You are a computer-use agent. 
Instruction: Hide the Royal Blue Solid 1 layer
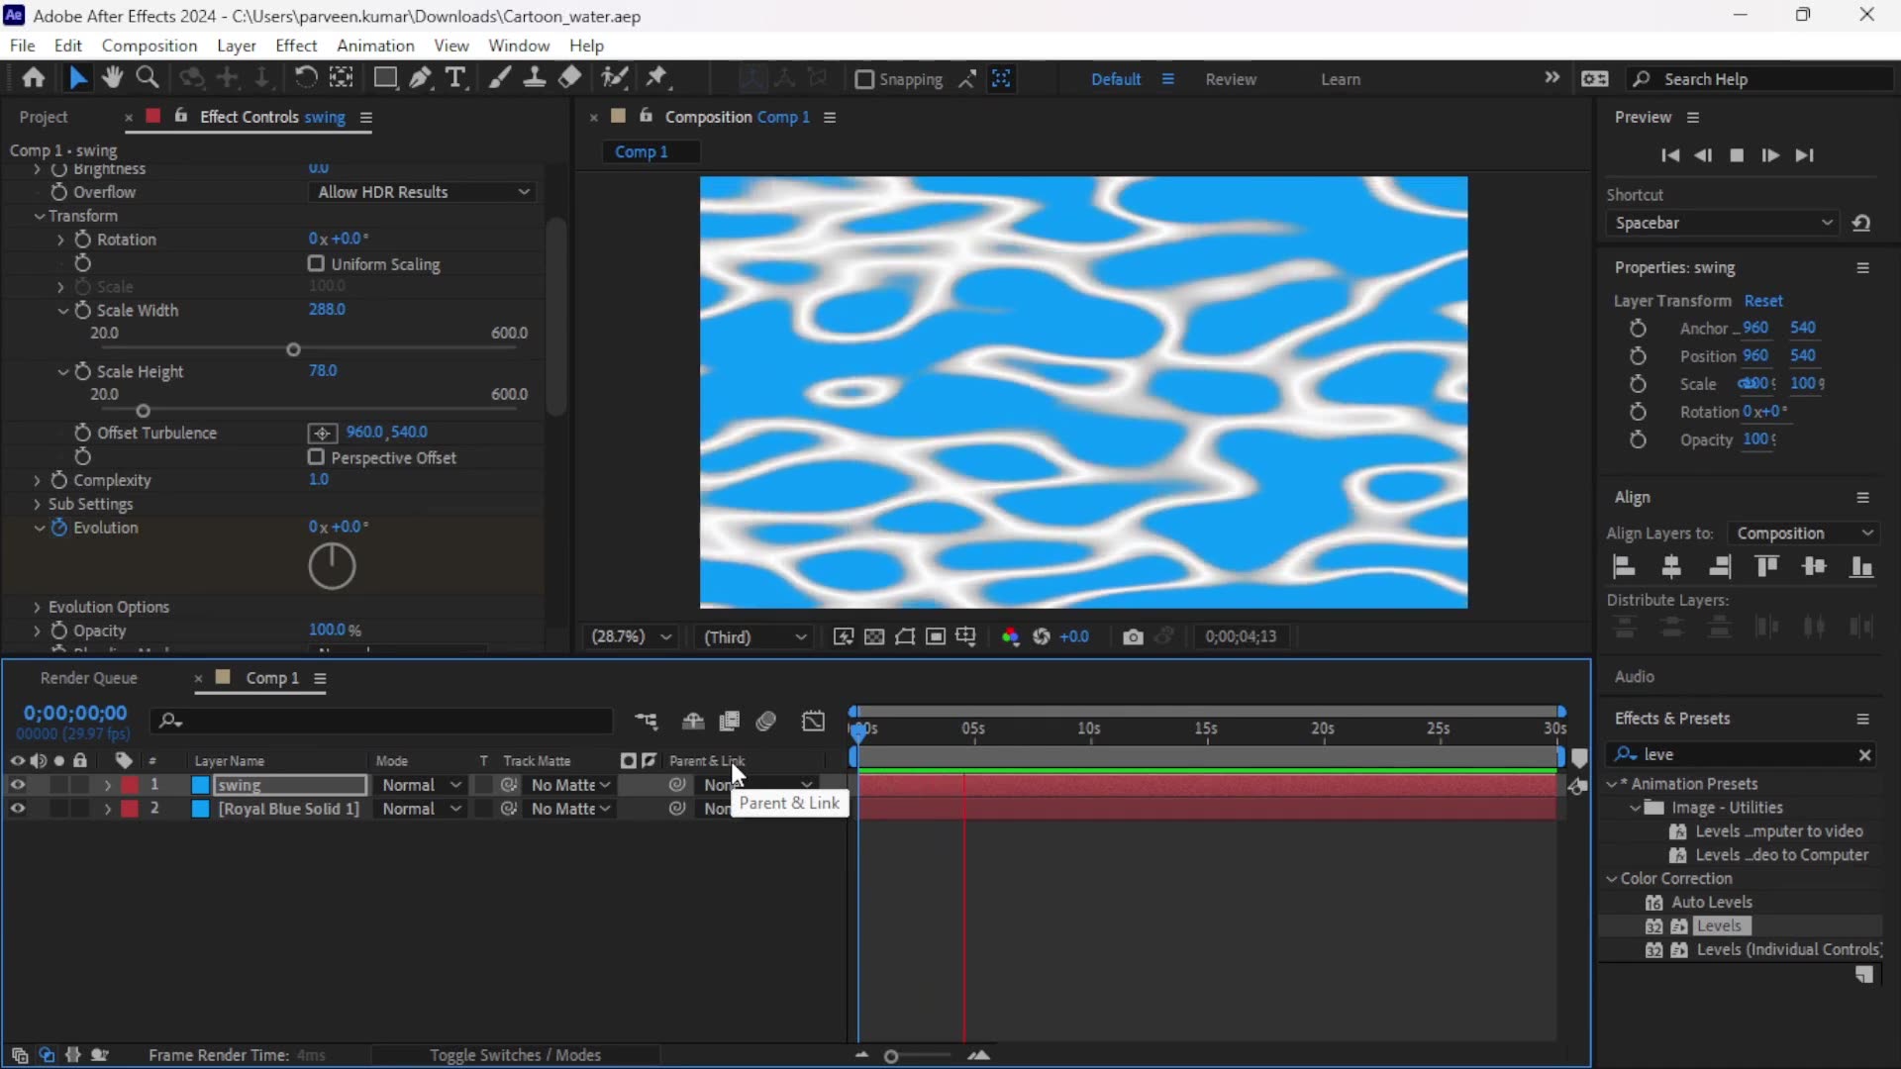point(17,809)
